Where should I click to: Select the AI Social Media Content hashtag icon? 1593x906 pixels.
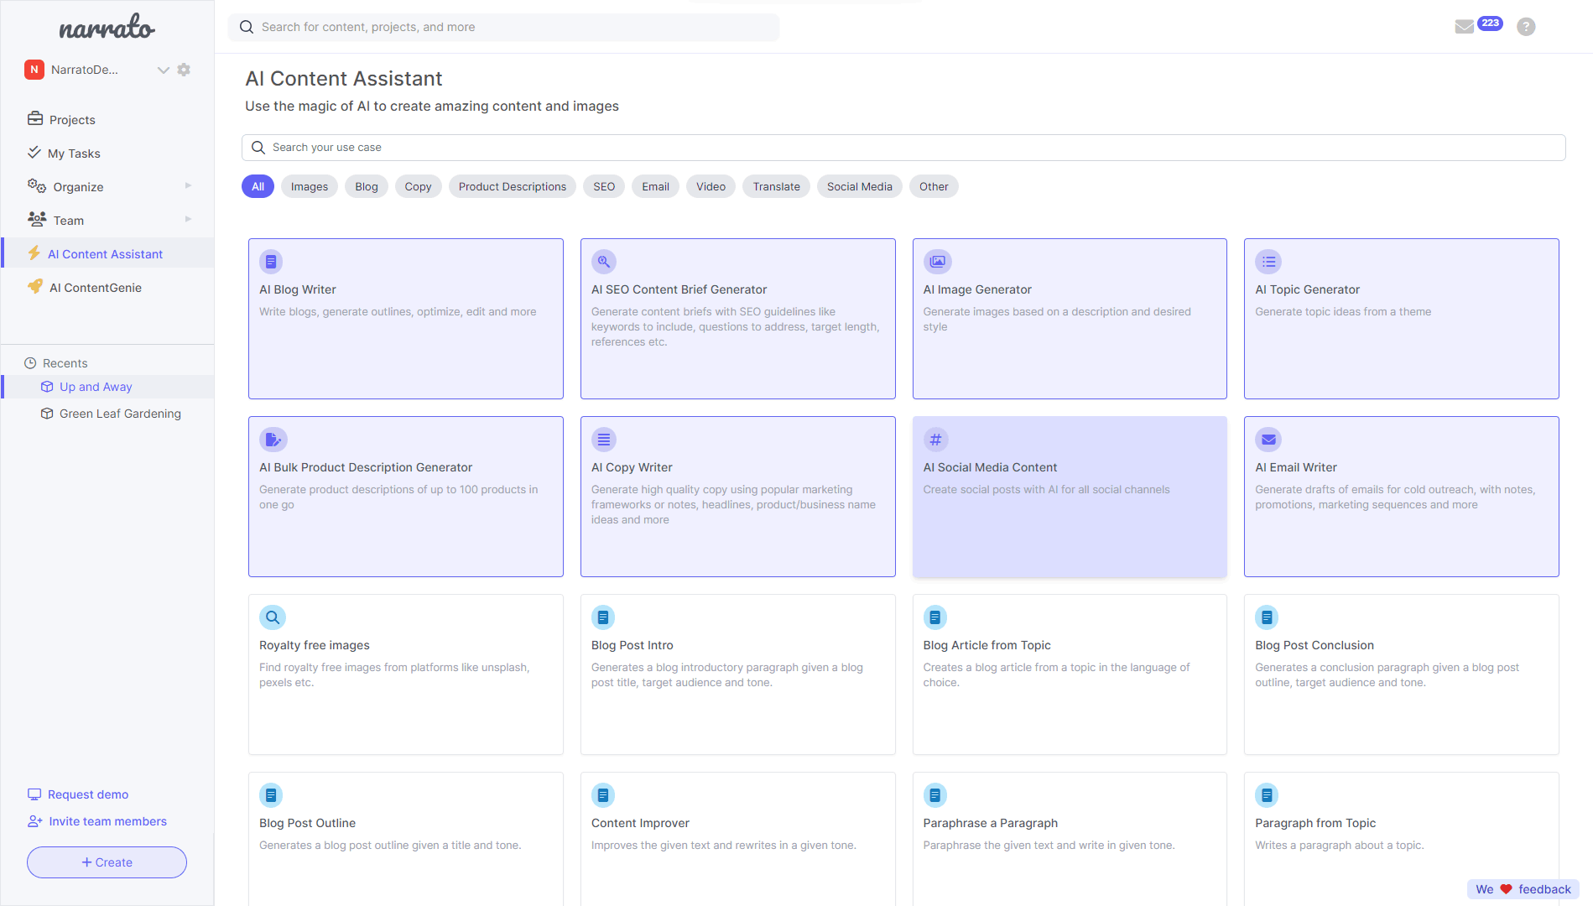click(x=935, y=440)
